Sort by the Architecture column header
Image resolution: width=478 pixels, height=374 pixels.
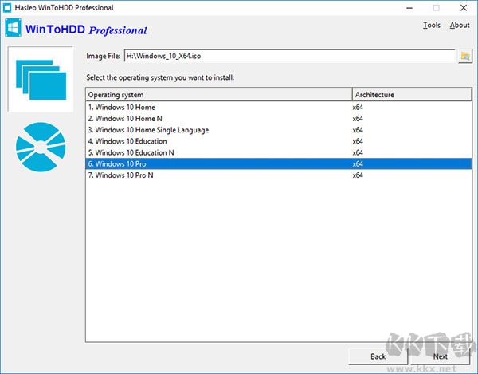tap(412, 95)
